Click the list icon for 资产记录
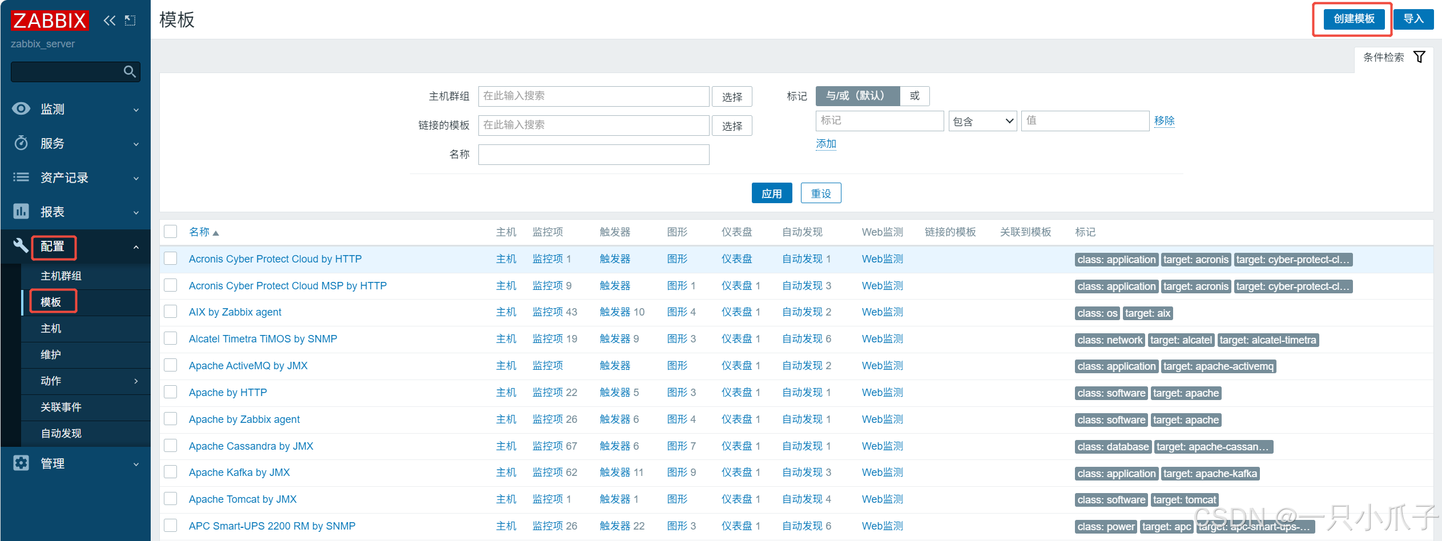Viewport: 1442px width, 541px height. click(x=21, y=177)
